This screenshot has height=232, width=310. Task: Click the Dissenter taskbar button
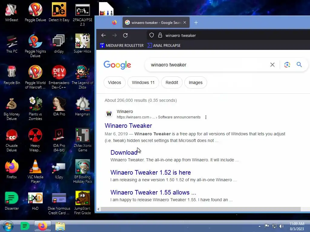coord(25,226)
